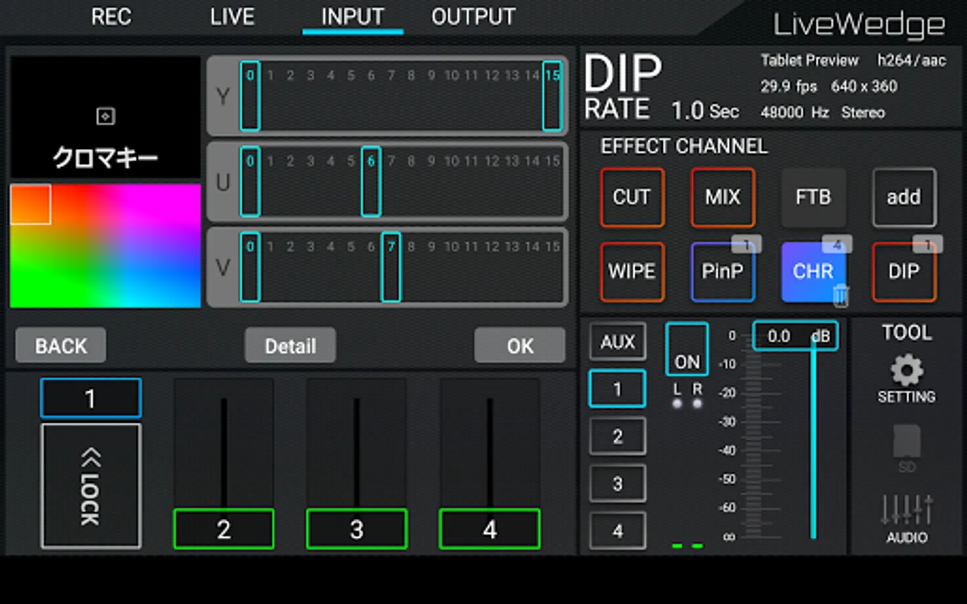Select audio channel 3
The image size is (967, 604).
(618, 483)
